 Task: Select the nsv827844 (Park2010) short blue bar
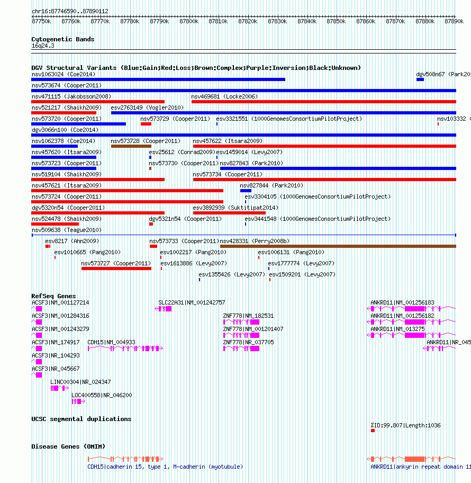tap(246, 190)
